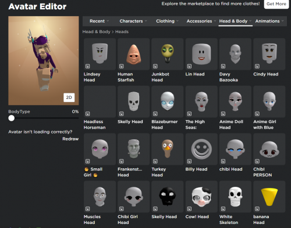Click the badge icon on Junkbot Head
291x228 pixels.
pyautogui.click(x=155, y=66)
